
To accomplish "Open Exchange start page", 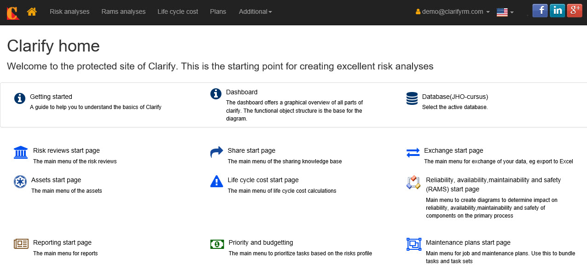I will point(453,150).
